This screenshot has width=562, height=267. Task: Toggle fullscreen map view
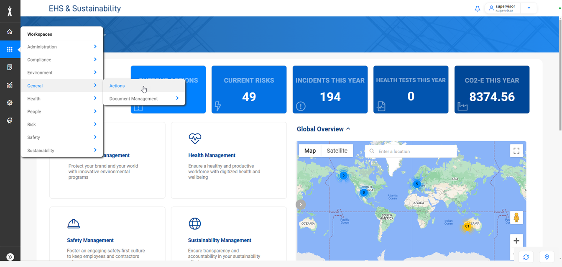point(516,151)
